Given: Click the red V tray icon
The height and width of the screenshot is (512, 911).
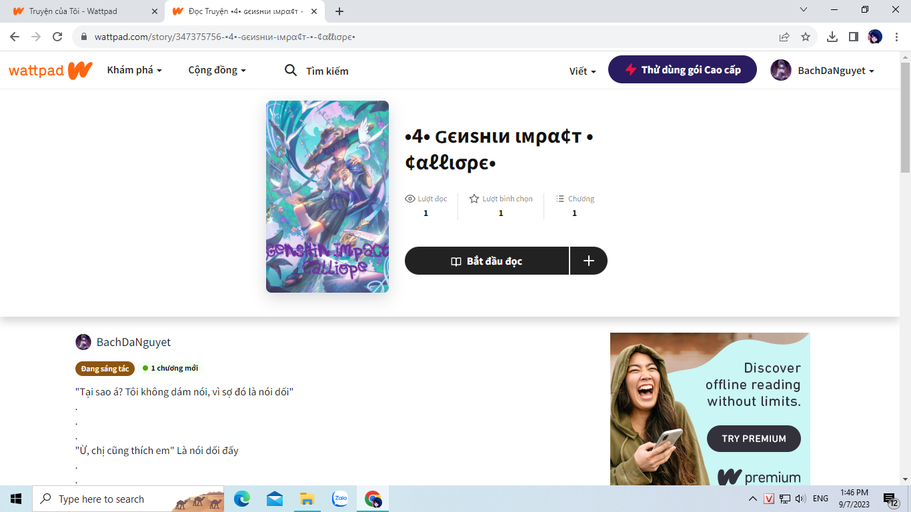Looking at the screenshot, I should click(x=769, y=499).
